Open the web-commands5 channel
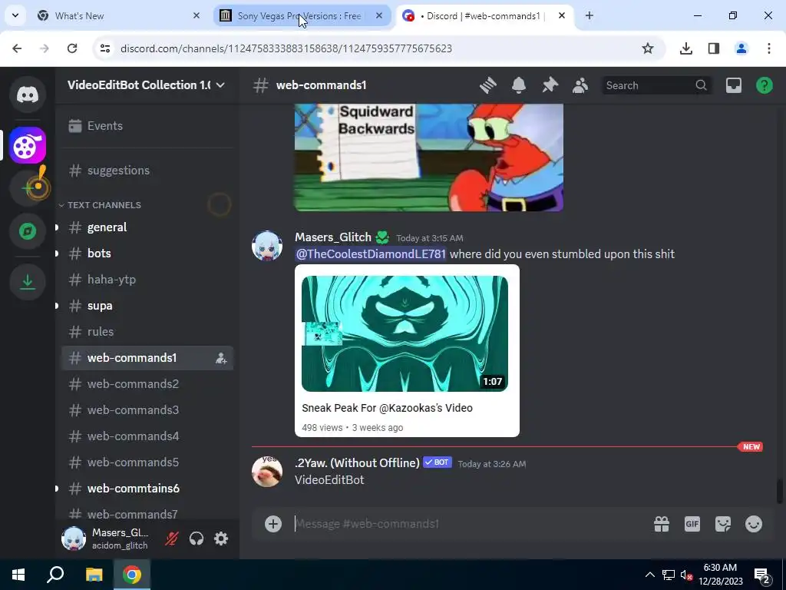Image resolution: width=786 pixels, height=590 pixels. click(x=147, y=462)
